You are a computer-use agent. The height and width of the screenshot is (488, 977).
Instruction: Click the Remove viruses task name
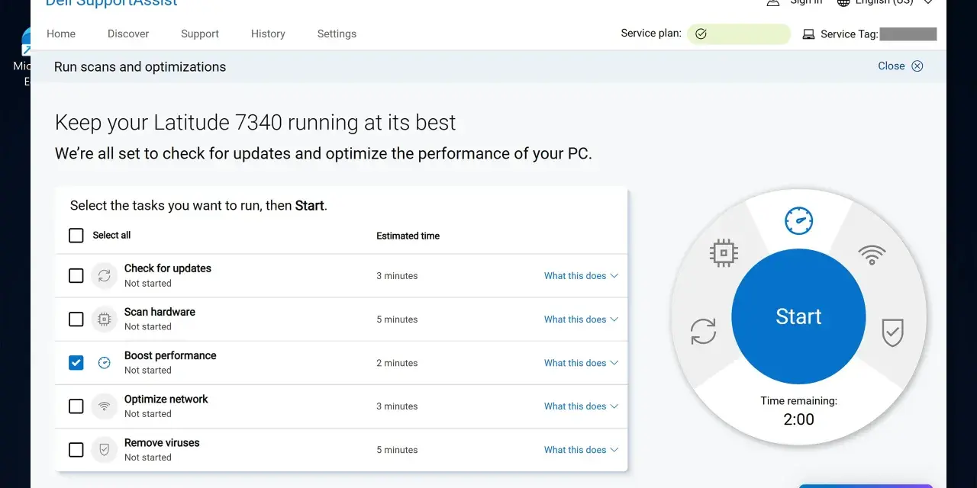pyautogui.click(x=162, y=442)
